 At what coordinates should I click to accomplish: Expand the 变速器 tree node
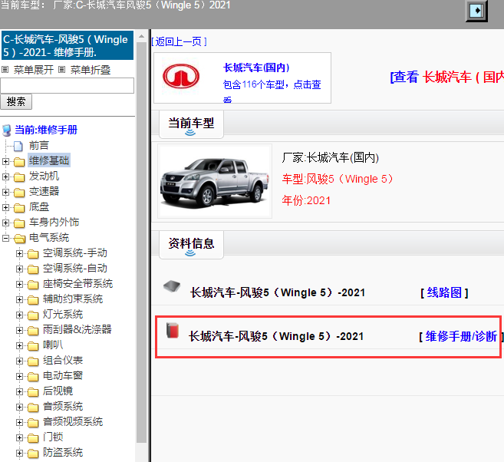pyautogui.click(x=5, y=193)
